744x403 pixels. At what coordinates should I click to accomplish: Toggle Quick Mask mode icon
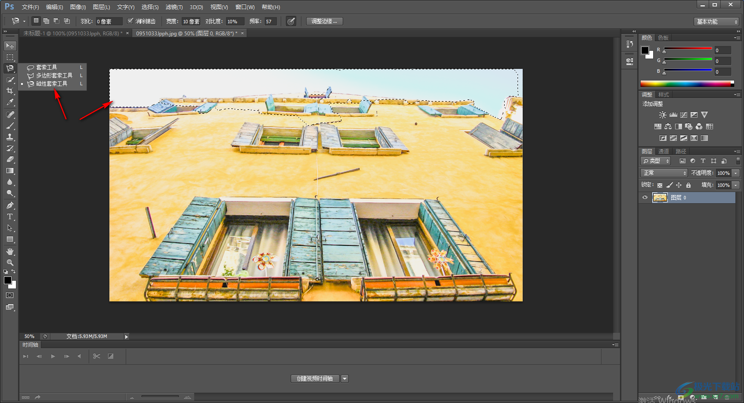10,295
